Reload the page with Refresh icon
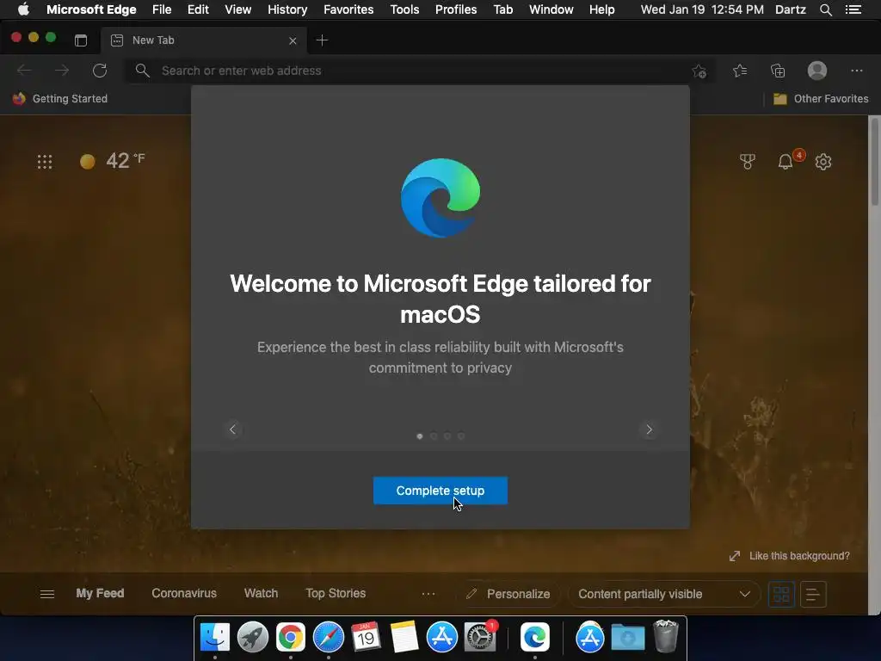This screenshot has height=661, width=881. 100,71
